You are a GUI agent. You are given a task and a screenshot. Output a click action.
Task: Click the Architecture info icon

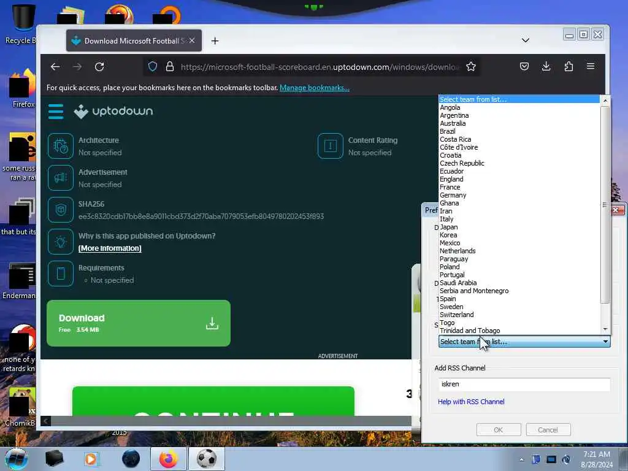pos(61,146)
